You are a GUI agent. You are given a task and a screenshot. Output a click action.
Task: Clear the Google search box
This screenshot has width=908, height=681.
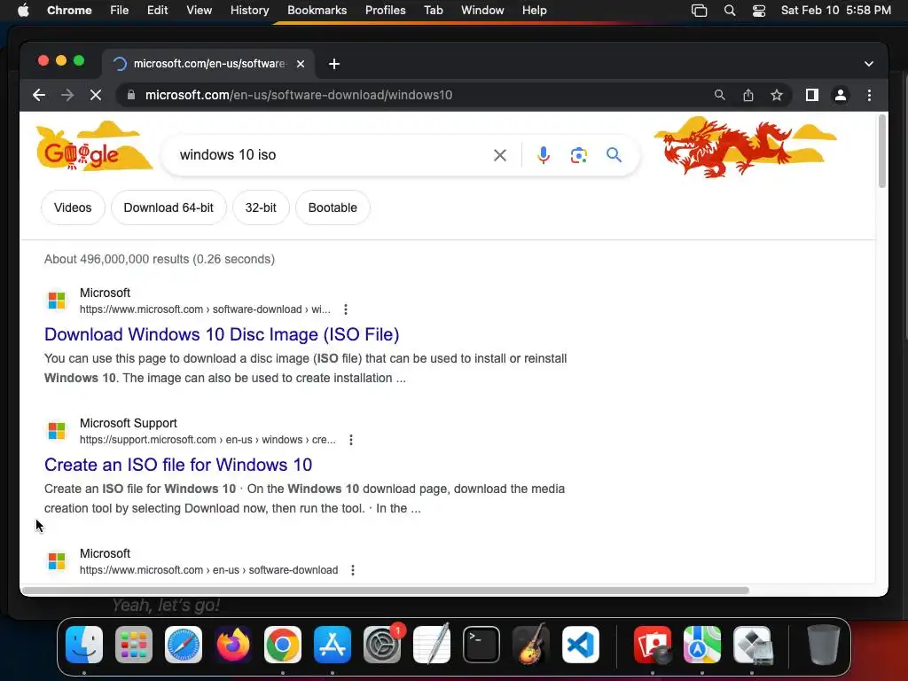point(500,155)
